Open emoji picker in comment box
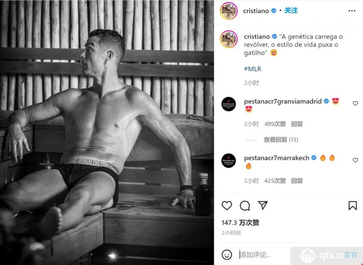Image resolution: width=363 pixels, height=265 pixels. coord(226,255)
